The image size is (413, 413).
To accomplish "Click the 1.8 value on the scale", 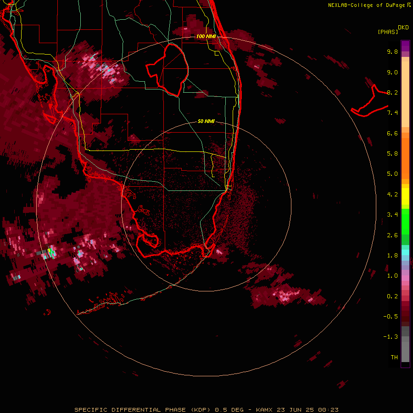I will (392, 256).
